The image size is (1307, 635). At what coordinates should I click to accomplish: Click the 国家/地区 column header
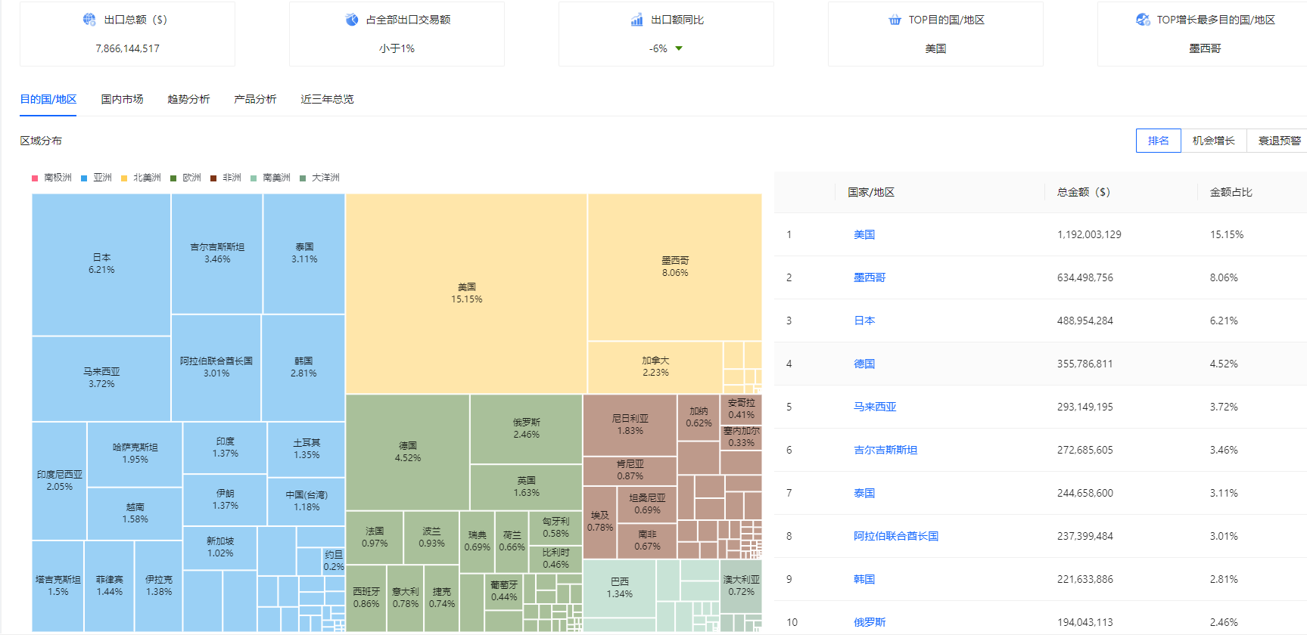coord(871,192)
